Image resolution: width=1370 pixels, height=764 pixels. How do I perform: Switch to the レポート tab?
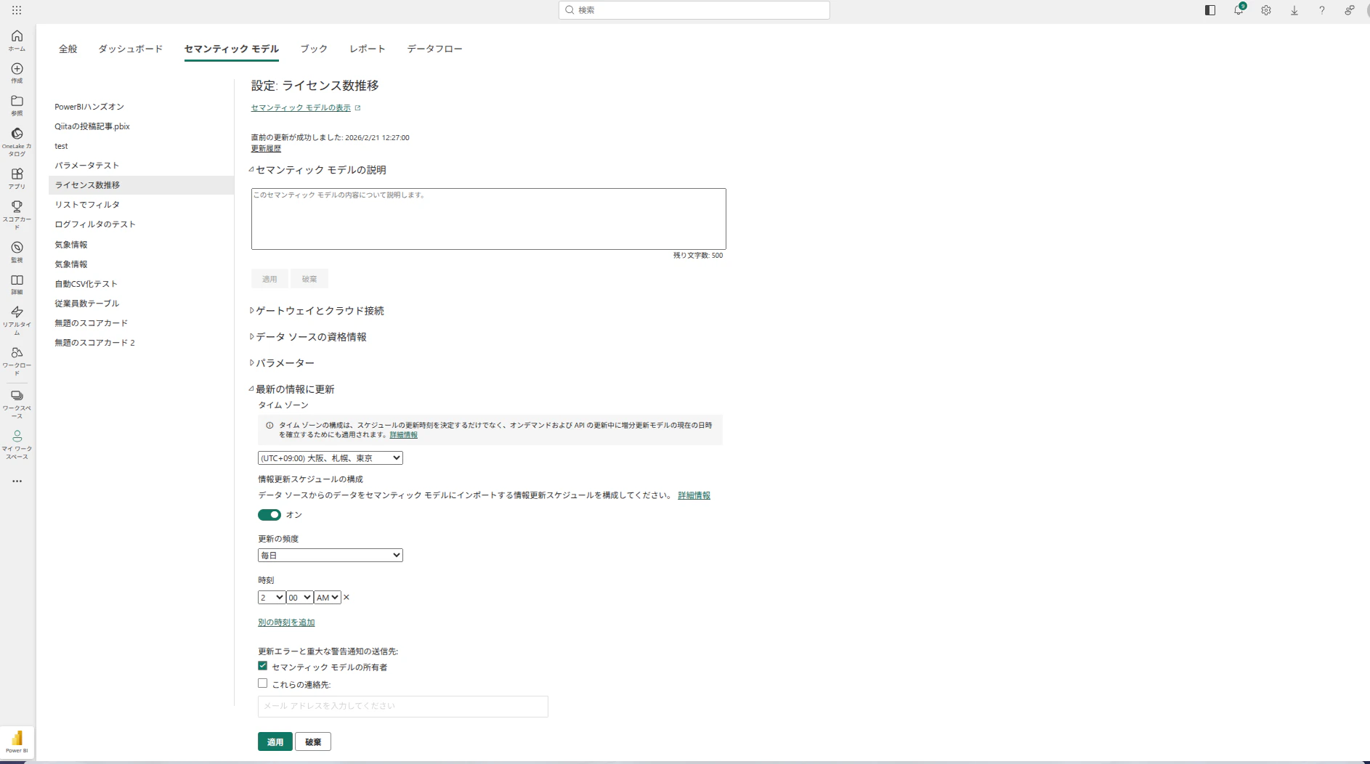tap(368, 49)
